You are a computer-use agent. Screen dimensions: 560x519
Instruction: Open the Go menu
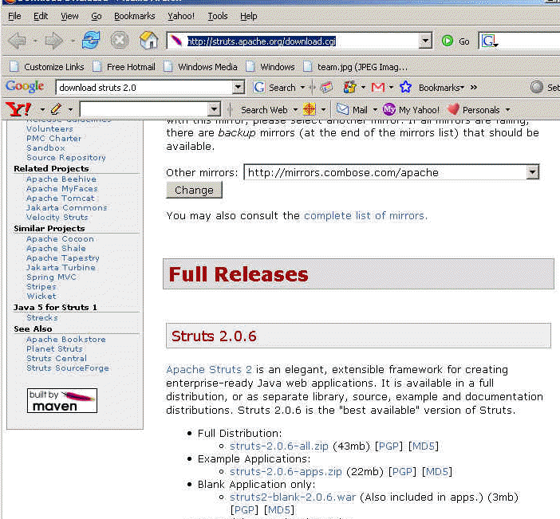coord(96,16)
